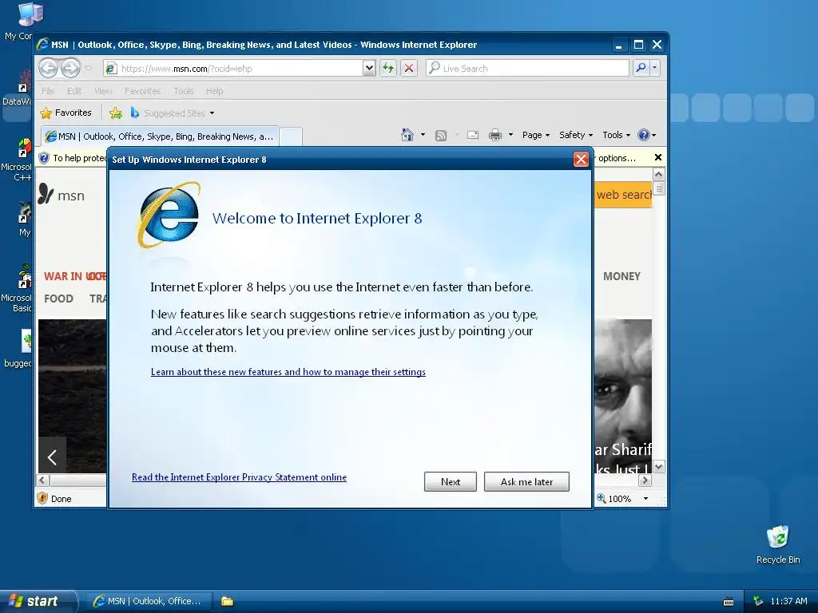Image resolution: width=818 pixels, height=613 pixels.
Task: Open Learn about these new features link
Action: click(x=288, y=372)
